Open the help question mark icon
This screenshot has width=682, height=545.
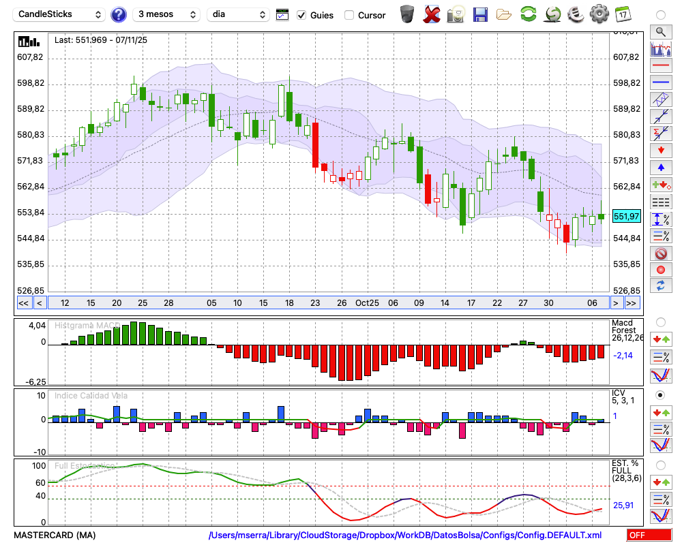(x=118, y=15)
